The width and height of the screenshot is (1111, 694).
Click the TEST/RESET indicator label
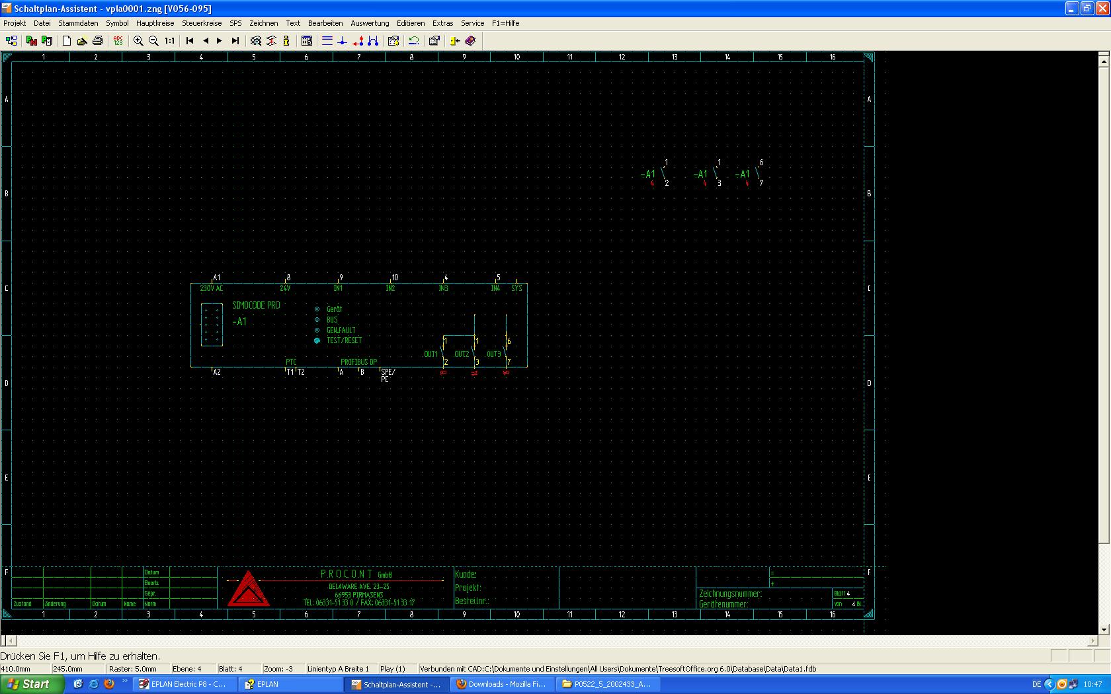345,340
